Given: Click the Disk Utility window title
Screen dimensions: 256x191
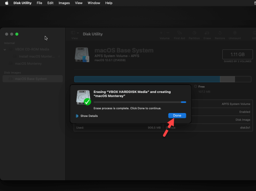Looking at the screenshot, I should (x=93, y=34).
